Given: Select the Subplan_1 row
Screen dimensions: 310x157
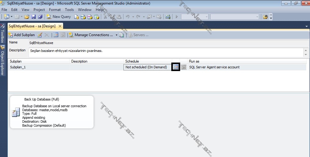Looking at the screenshot, I should coord(157,67).
